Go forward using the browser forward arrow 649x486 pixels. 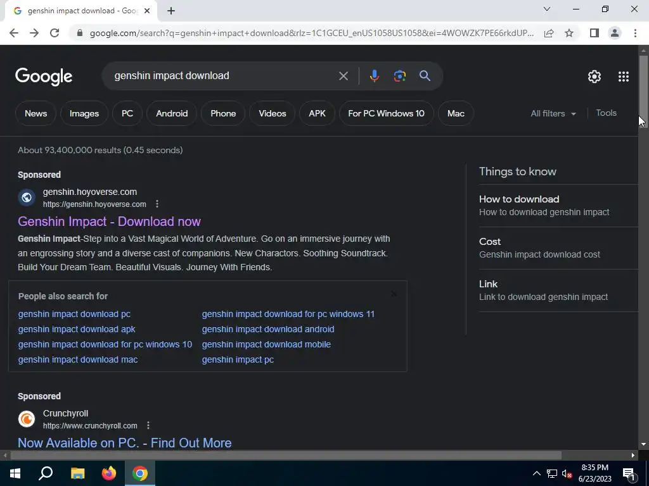tap(34, 33)
